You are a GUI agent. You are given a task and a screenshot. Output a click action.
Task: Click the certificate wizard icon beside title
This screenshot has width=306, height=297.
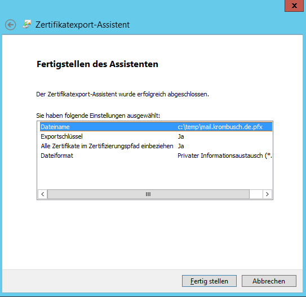[27, 24]
